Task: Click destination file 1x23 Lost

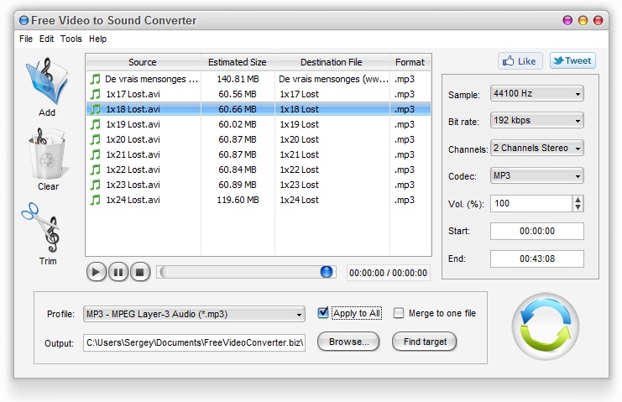Action: [299, 185]
